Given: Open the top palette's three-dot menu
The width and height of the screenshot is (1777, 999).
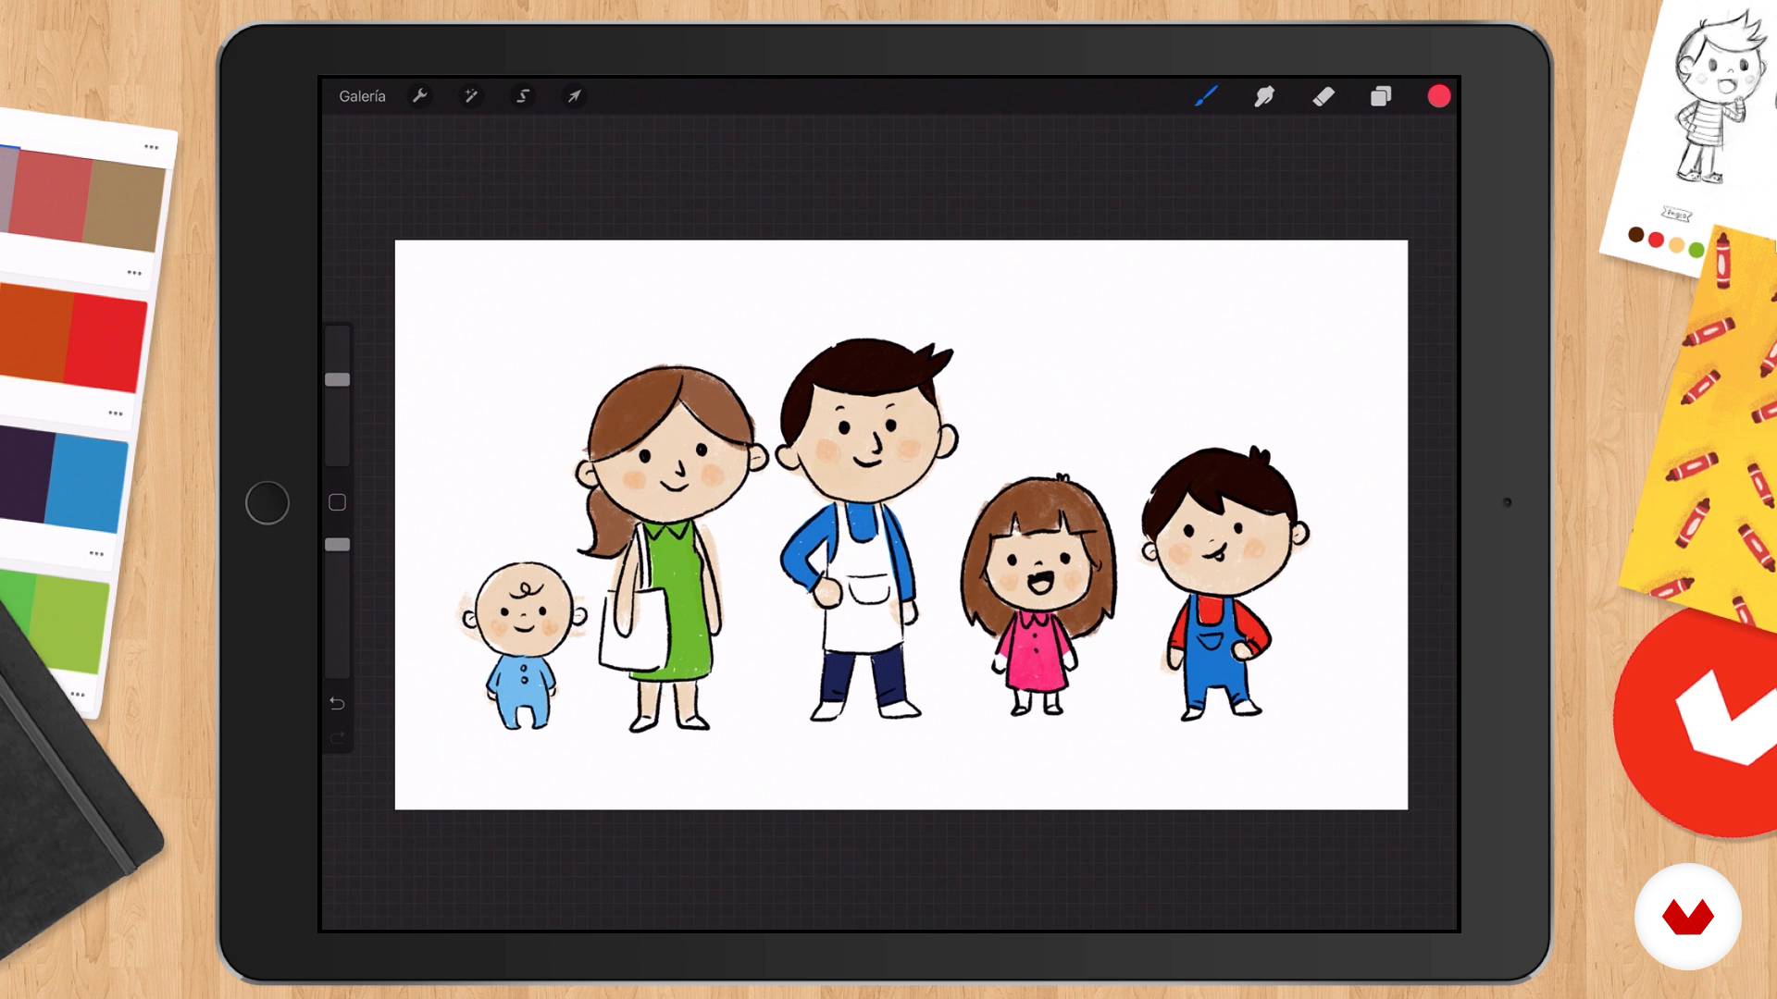Looking at the screenshot, I should coord(152,147).
